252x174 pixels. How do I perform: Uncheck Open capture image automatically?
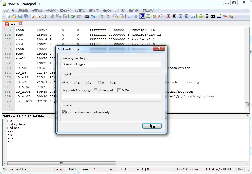64,112
